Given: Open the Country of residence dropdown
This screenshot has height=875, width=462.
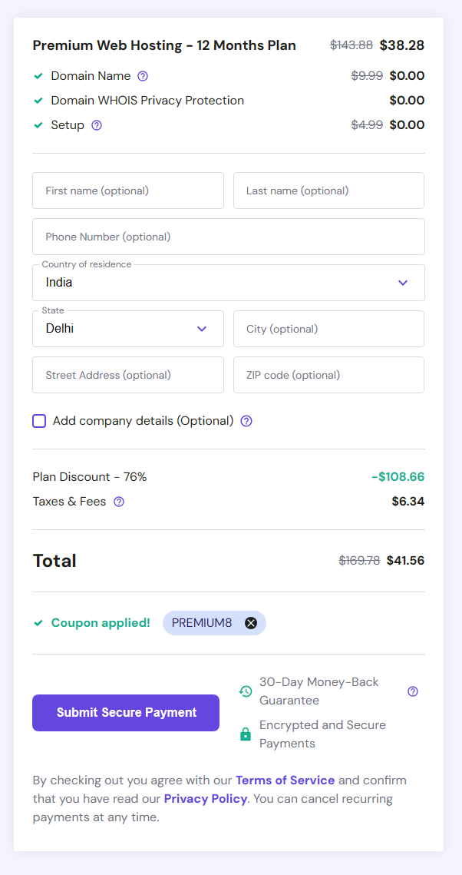Looking at the screenshot, I should pyautogui.click(x=402, y=283).
